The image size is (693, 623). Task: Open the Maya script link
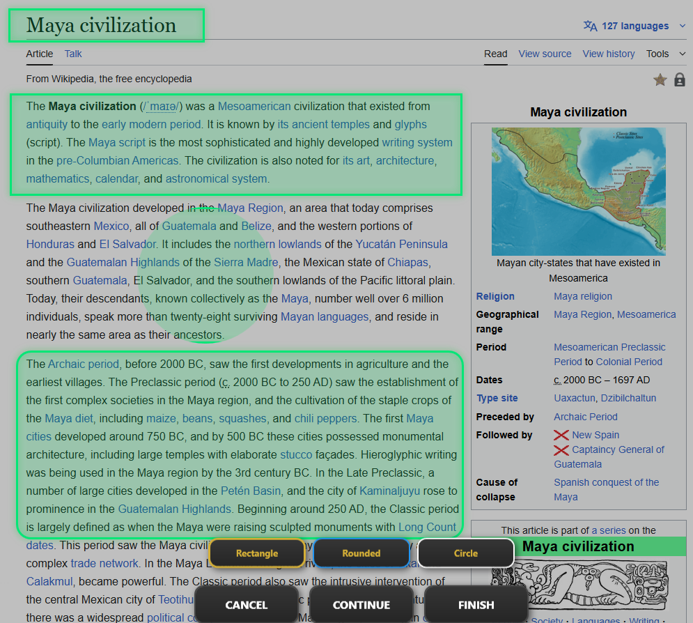(117, 143)
